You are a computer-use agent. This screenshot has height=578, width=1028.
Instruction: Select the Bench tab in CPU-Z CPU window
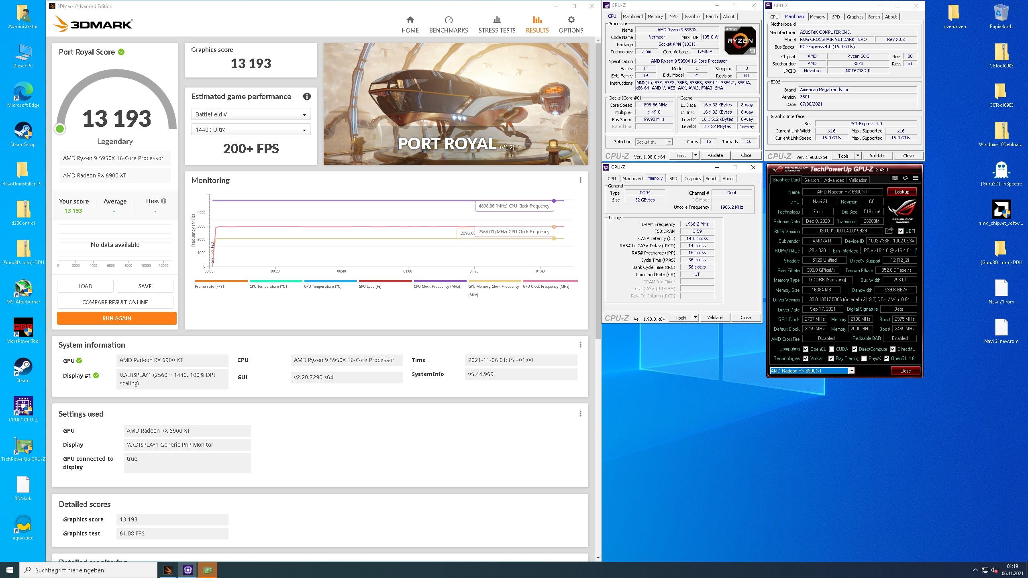click(712, 16)
